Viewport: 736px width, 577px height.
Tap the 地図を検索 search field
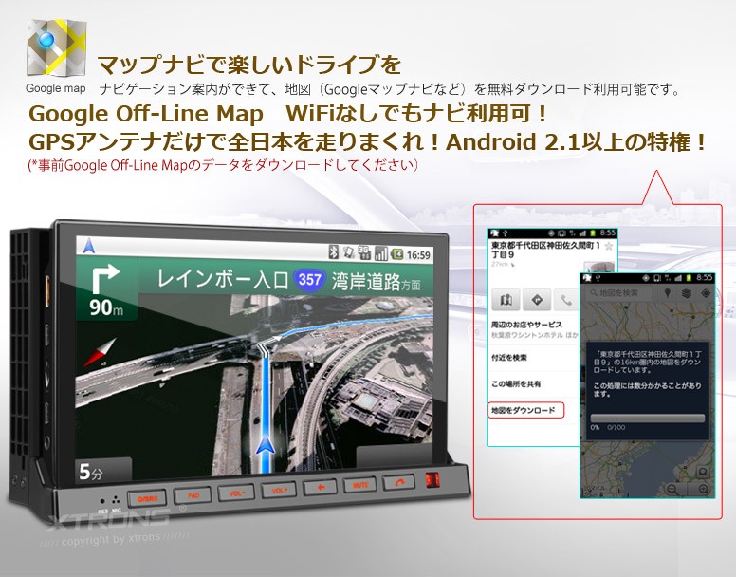[618, 293]
